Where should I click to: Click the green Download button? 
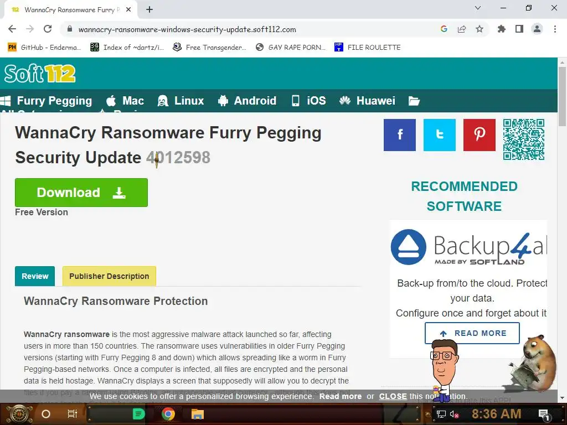pos(81,192)
